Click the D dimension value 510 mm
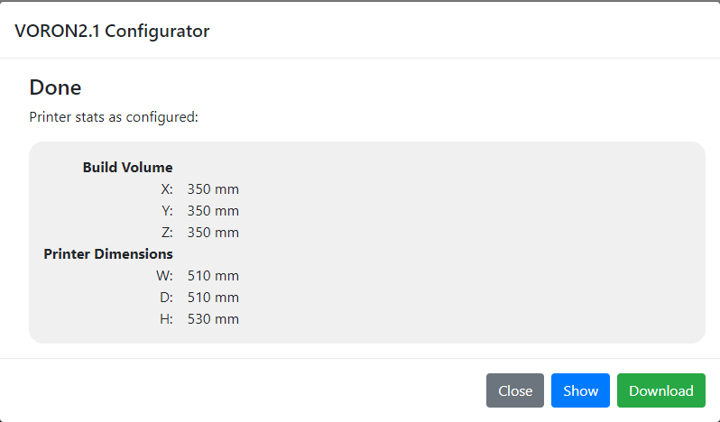This screenshot has width=720, height=422. click(x=213, y=298)
